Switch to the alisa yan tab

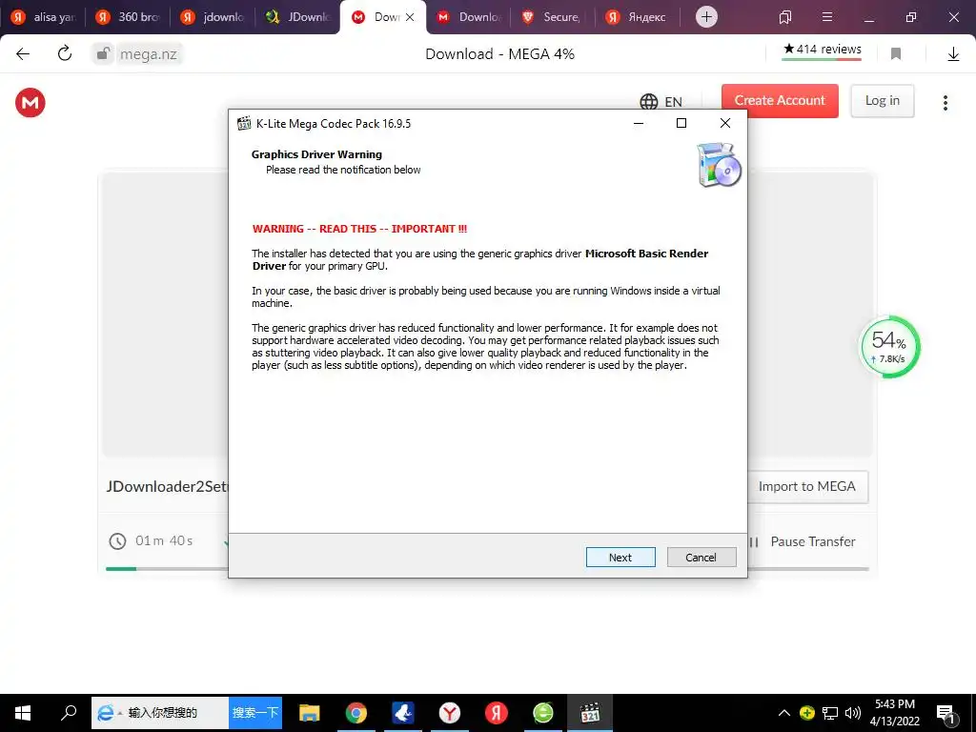point(44,17)
